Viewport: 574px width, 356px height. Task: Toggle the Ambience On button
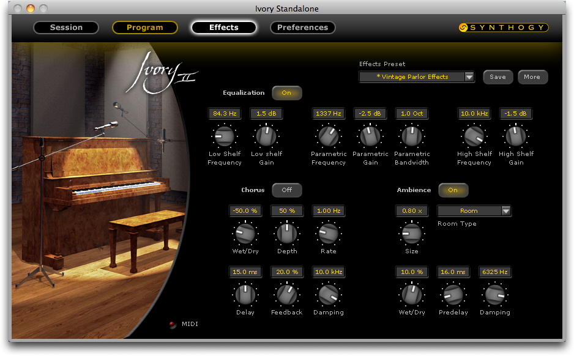(453, 190)
